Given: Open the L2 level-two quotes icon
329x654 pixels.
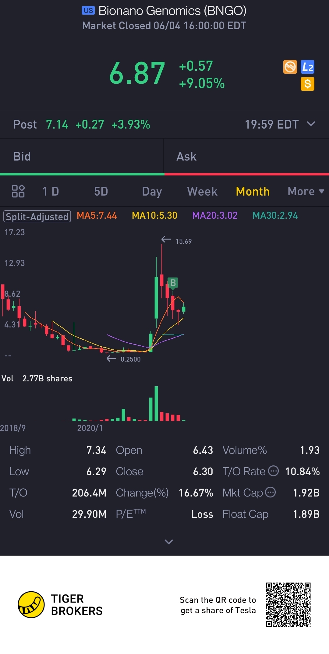Looking at the screenshot, I should [307, 67].
